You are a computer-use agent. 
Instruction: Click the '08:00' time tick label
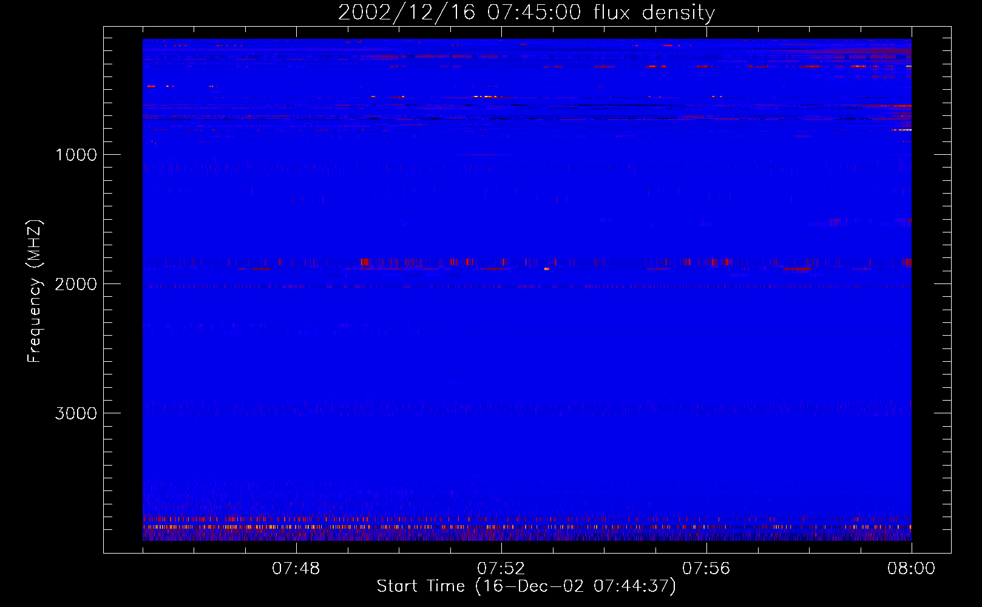(x=912, y=569)
